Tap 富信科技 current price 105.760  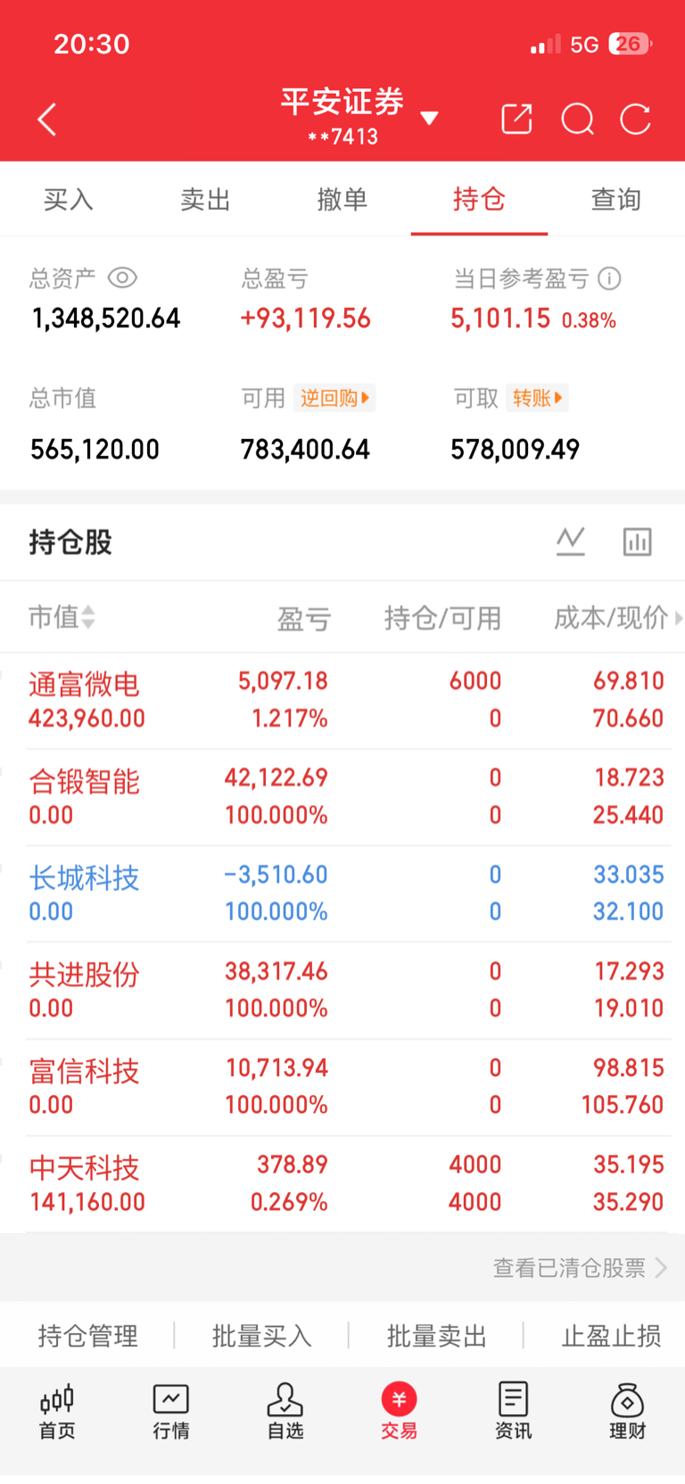tap(623, 1105)
